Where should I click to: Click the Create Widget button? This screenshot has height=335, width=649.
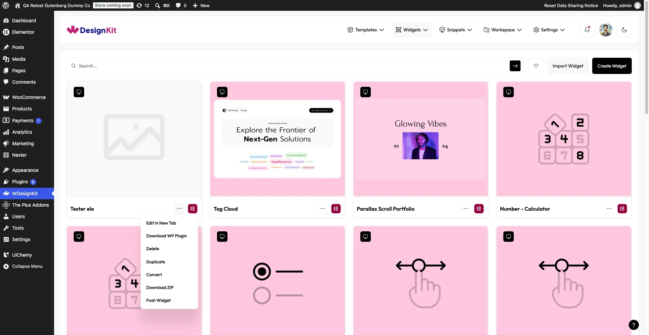click(x=612, y=66)
